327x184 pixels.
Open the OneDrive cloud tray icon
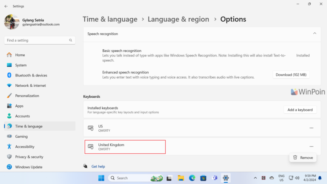click(272, 178)
